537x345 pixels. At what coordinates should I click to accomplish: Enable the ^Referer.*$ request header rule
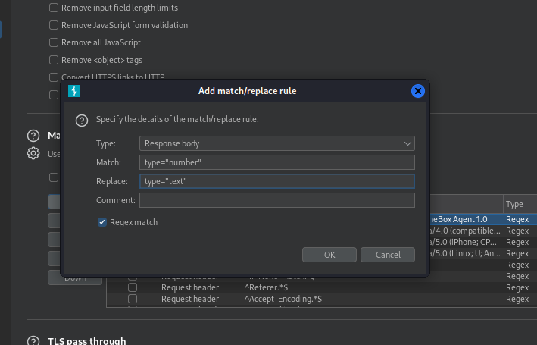133,287
